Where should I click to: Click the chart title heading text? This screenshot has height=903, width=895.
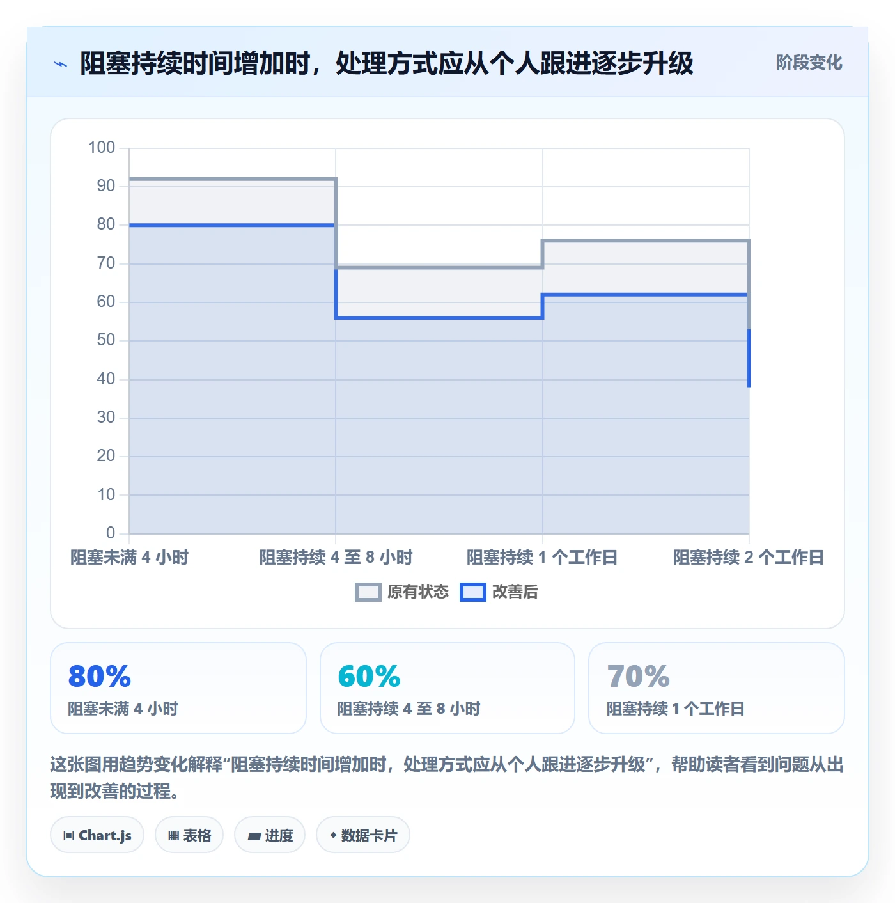(386, 63)
